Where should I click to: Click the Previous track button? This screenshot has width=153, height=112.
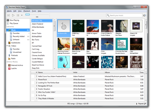9,15
